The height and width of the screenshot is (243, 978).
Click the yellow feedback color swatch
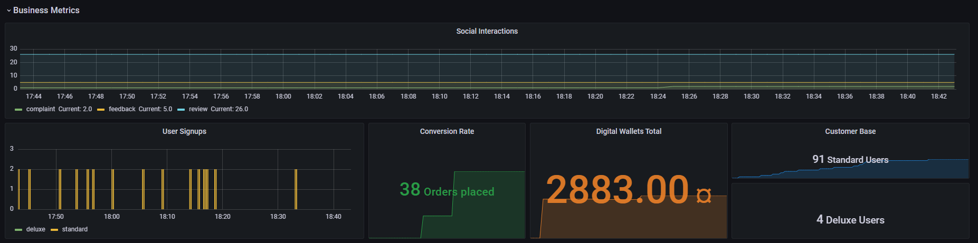[101, 110]
